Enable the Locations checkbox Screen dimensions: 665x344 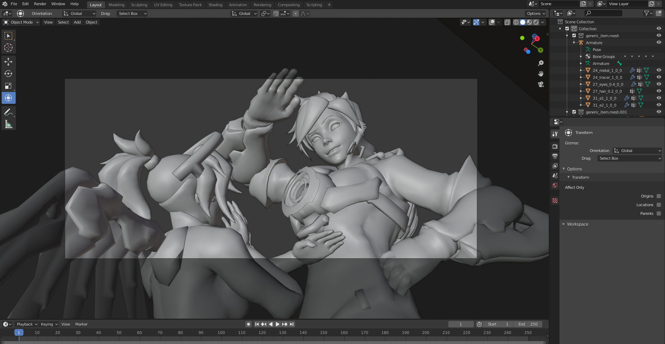coord(659,205)
